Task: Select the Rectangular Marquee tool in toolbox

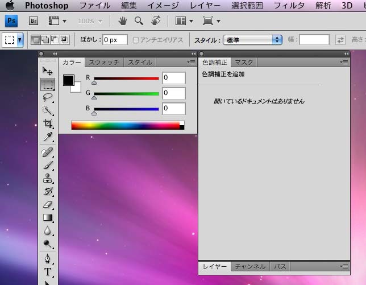Action: coord(48,84)
